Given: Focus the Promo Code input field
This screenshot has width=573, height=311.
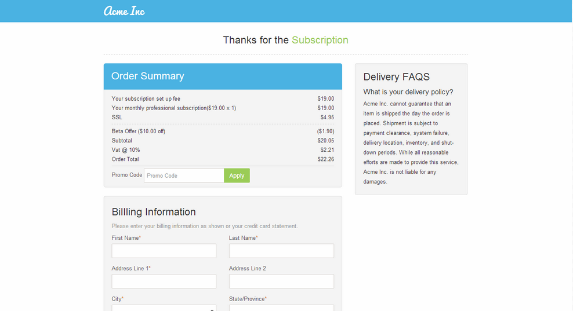Looking at the screenshot, I should pyautogui.click(x=184, y=175).
